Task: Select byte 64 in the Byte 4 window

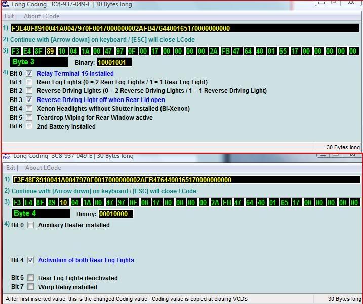Action: [250, 202]
